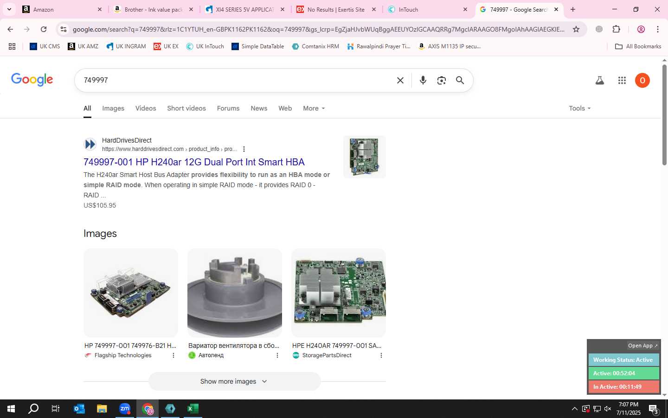
Task: Reload the current page
Action: tap(44, 29)
